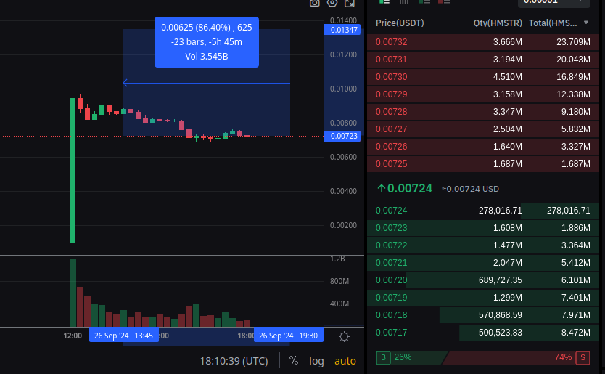Show combined buy and sell order book view
The width and height of the screenshot is (605, 374).
click(384, 1)
